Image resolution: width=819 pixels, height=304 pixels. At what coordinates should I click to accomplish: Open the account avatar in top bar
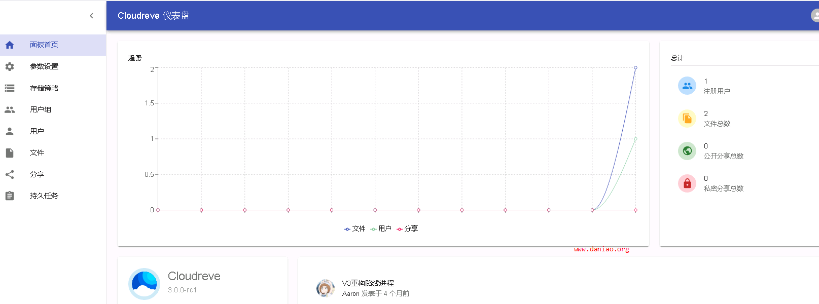click(x=814, y=16)
